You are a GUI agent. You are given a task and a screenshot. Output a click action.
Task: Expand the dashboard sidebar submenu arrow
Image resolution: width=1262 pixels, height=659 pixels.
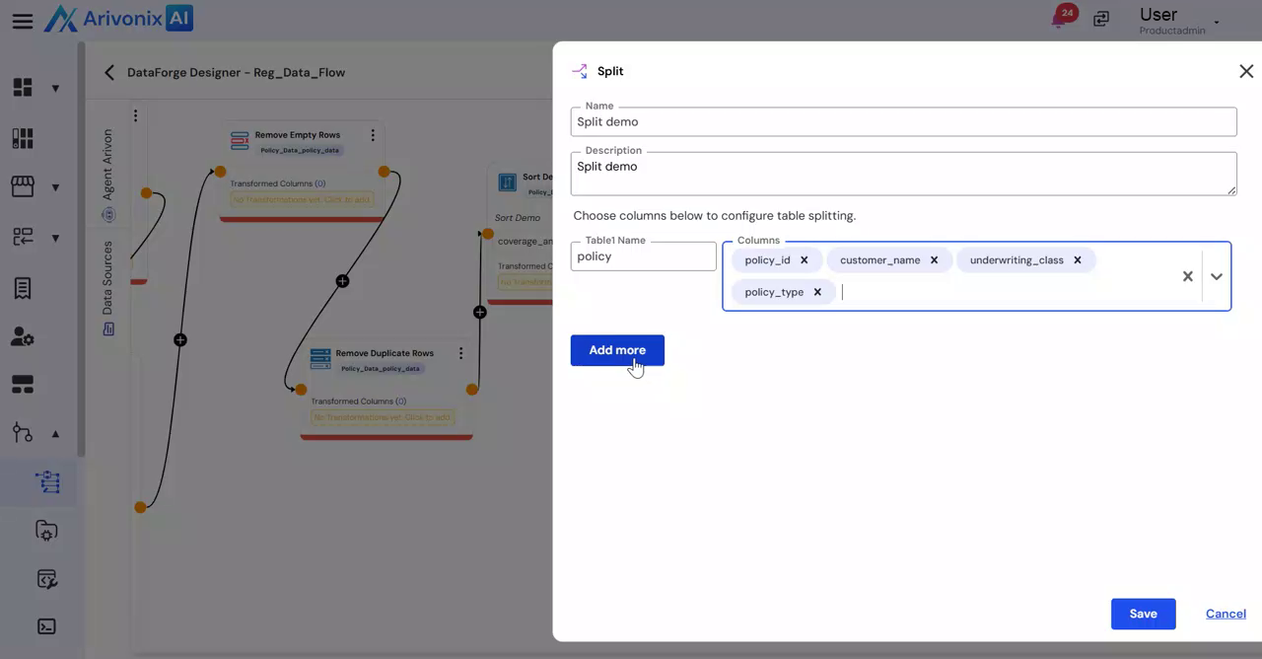point(55,88)
